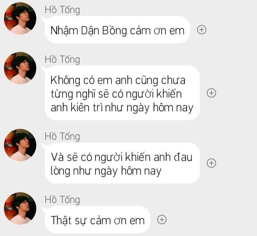257x236 pixels.
Task: Open Hồ Tổng avatar on second message
Action: coord(20,68)
